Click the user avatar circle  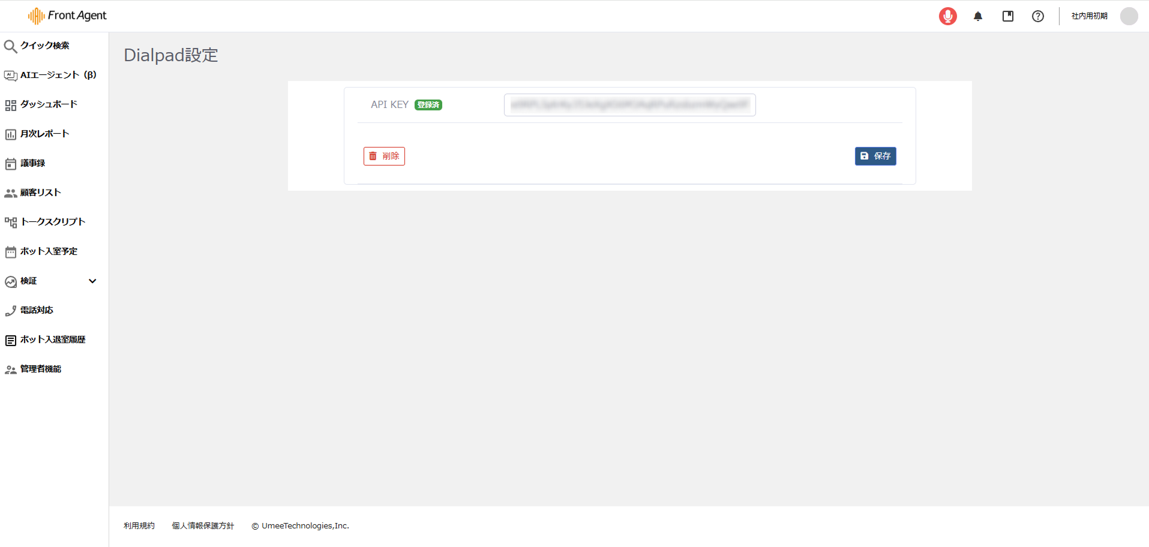click(x=1129, y=16)
